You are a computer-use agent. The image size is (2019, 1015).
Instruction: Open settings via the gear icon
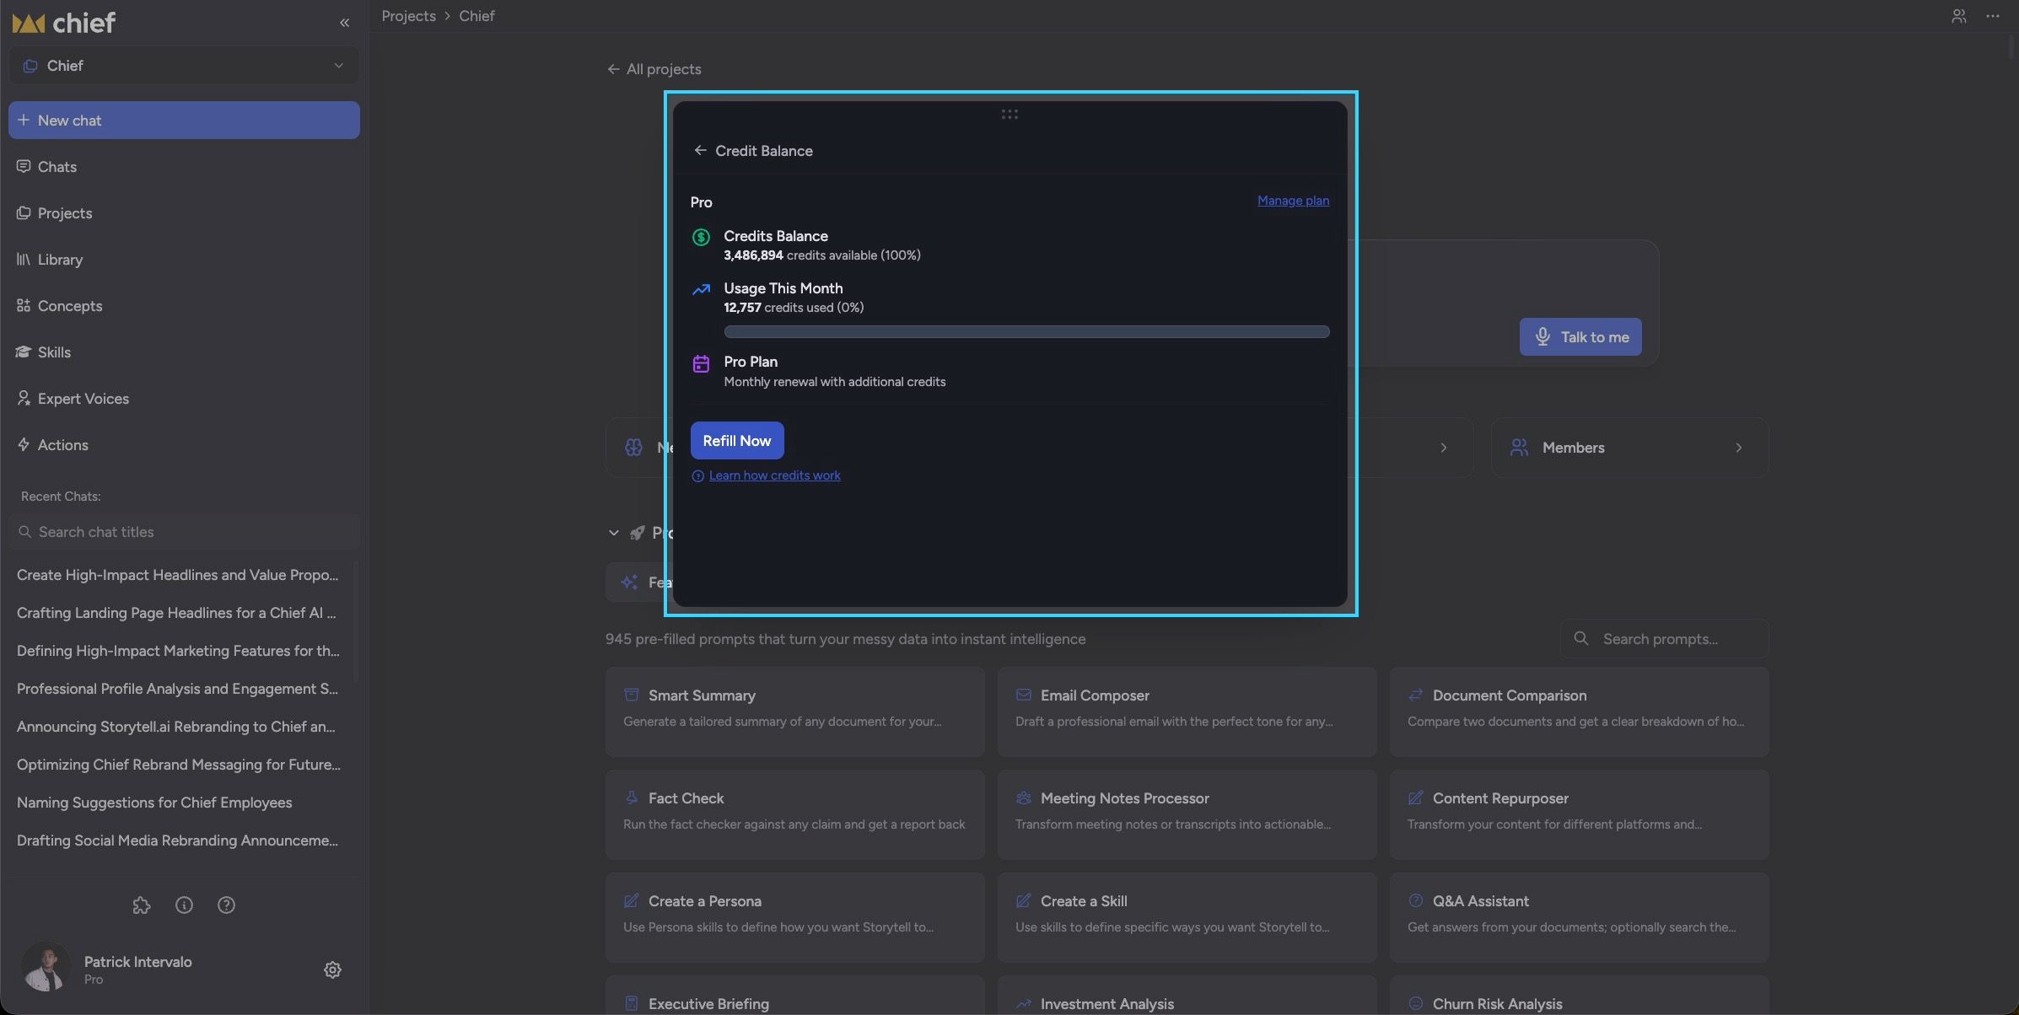click(x=332, y=970)
